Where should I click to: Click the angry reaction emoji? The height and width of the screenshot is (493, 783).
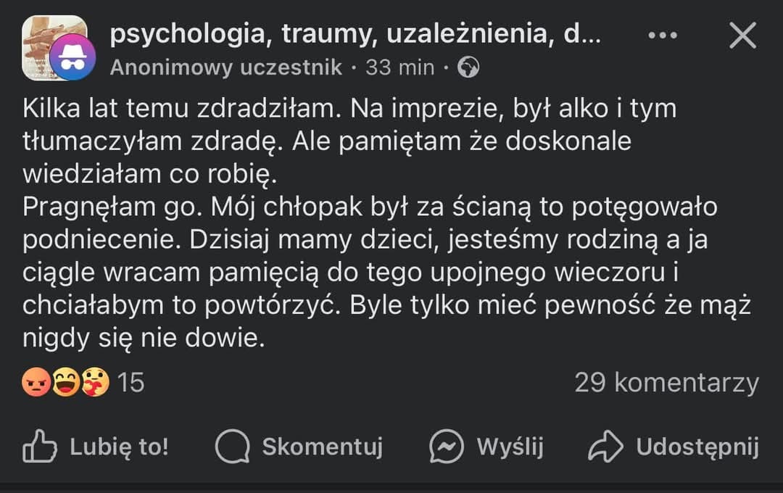36,382
